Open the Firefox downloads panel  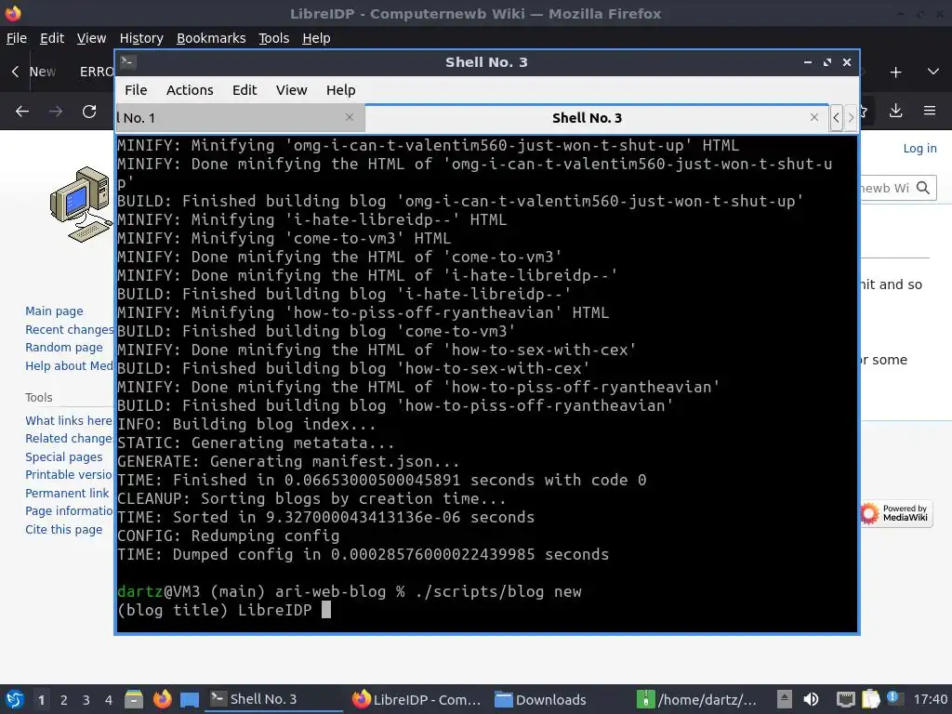click(895, 111)
